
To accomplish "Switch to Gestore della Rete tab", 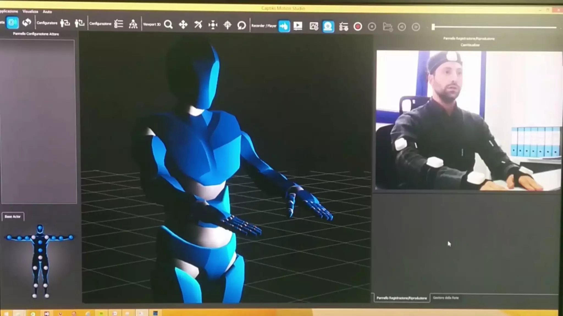I will [x=446, y=298].
